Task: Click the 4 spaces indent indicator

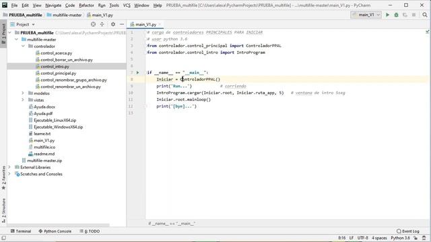Action: [x=379, y=238]
